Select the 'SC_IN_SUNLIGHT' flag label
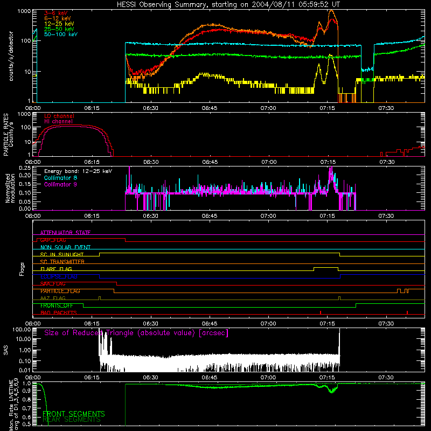431x431 pixels. pyautogui.click(x=62, y=254)
